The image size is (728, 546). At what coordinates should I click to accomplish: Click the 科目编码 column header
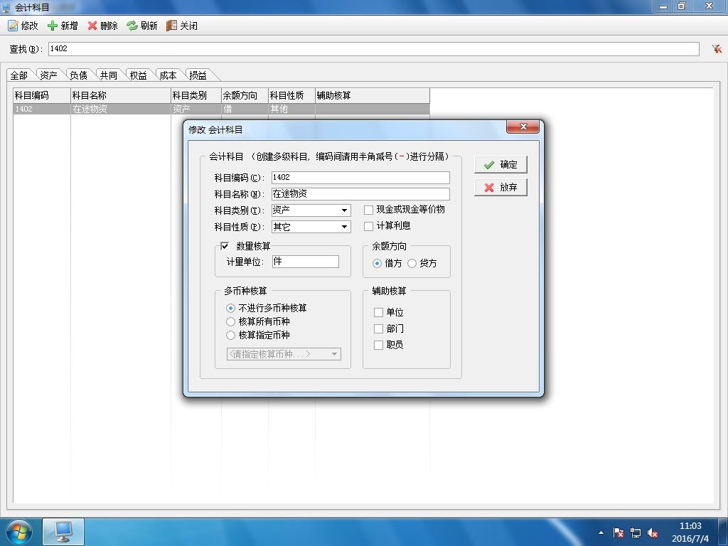tap(42, 96)
